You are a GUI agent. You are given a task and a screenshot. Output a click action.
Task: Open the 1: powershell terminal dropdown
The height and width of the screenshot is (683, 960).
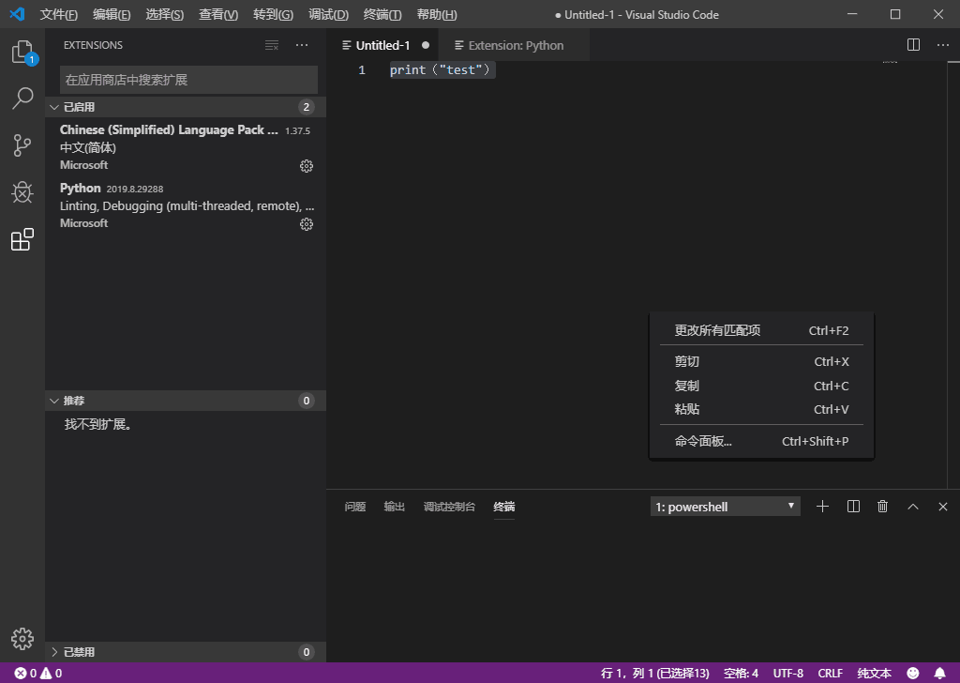coord(726,507)
